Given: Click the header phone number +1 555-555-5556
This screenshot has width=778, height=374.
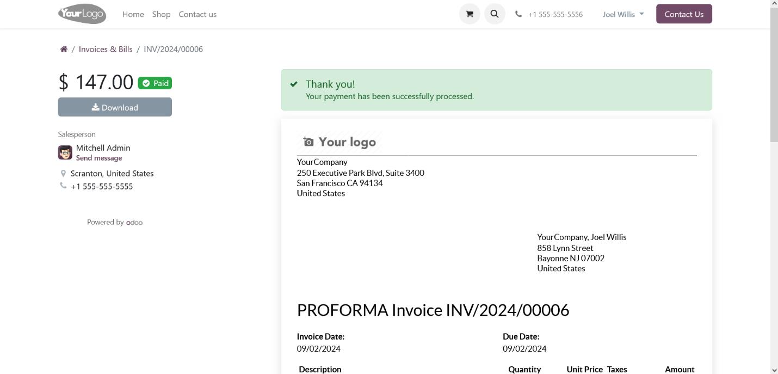Looking at the screenshot, I should [555, 15].
